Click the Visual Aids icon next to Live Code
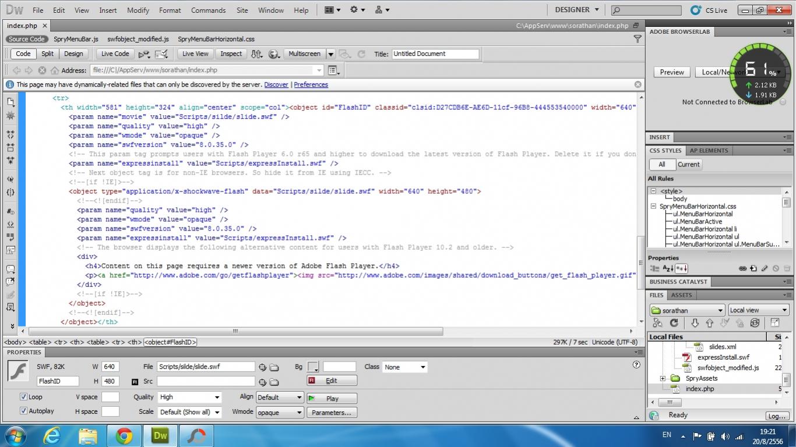The height and width of the screenshot is (447, 796). (x=161, y=54)
